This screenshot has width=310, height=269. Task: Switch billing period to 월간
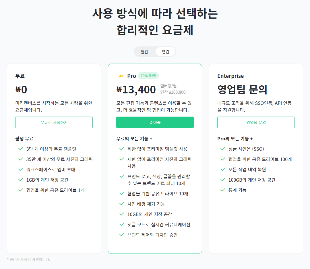tap(145, 52)
